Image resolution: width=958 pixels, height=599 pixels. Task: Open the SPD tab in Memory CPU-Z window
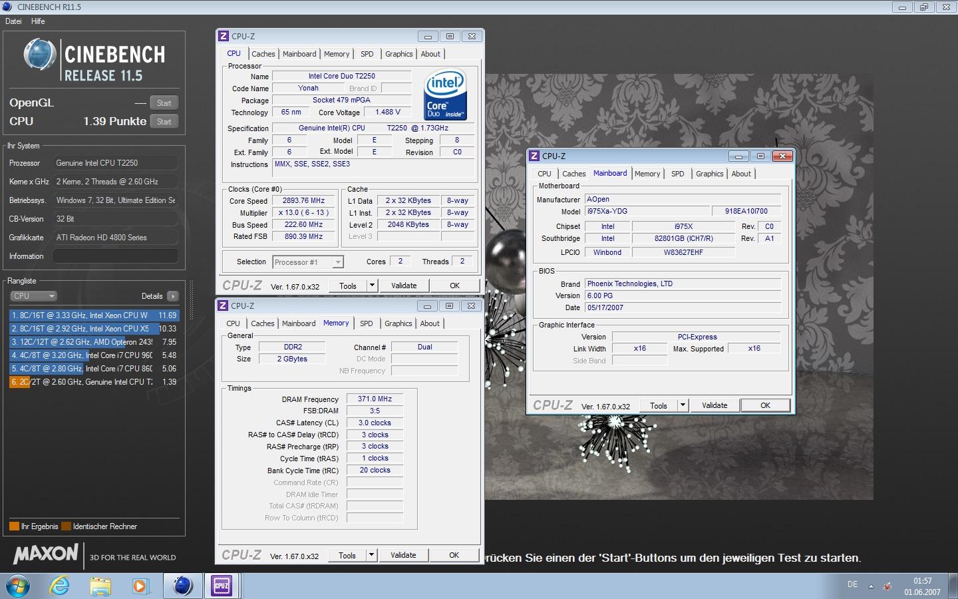click(x=367, y=323)
